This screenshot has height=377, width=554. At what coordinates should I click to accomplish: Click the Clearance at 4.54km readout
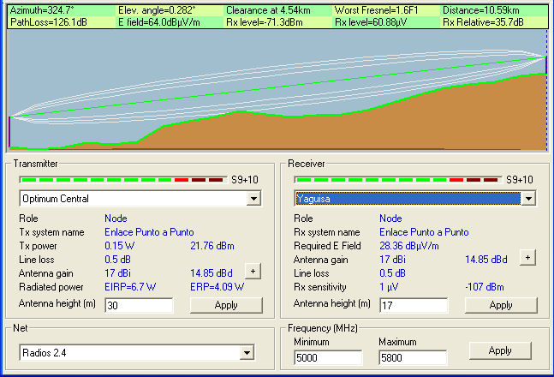tap(268, 10)
